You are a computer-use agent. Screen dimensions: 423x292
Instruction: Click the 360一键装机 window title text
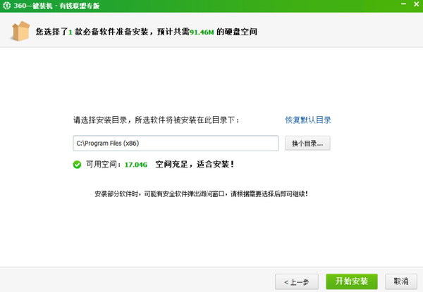coord(56,6)
